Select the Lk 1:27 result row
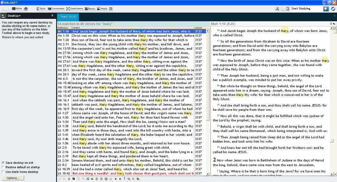This screenshot has height=182, width=337. 131,113
